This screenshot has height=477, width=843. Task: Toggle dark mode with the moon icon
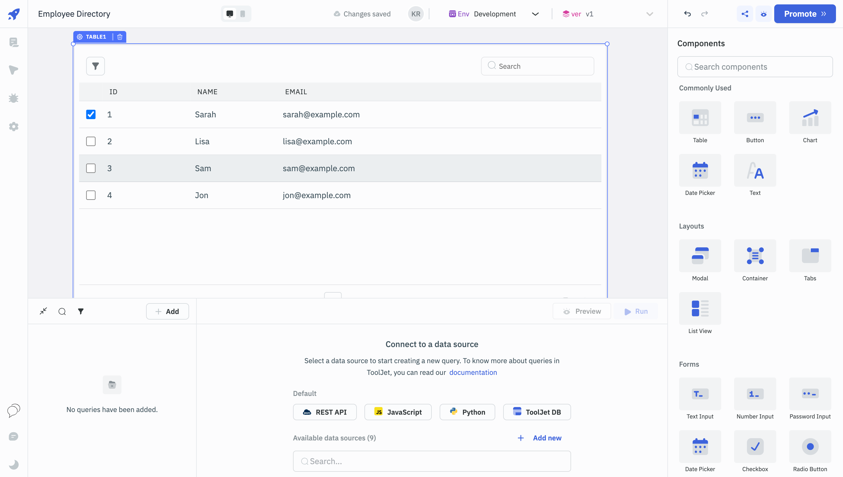[13, 464]
